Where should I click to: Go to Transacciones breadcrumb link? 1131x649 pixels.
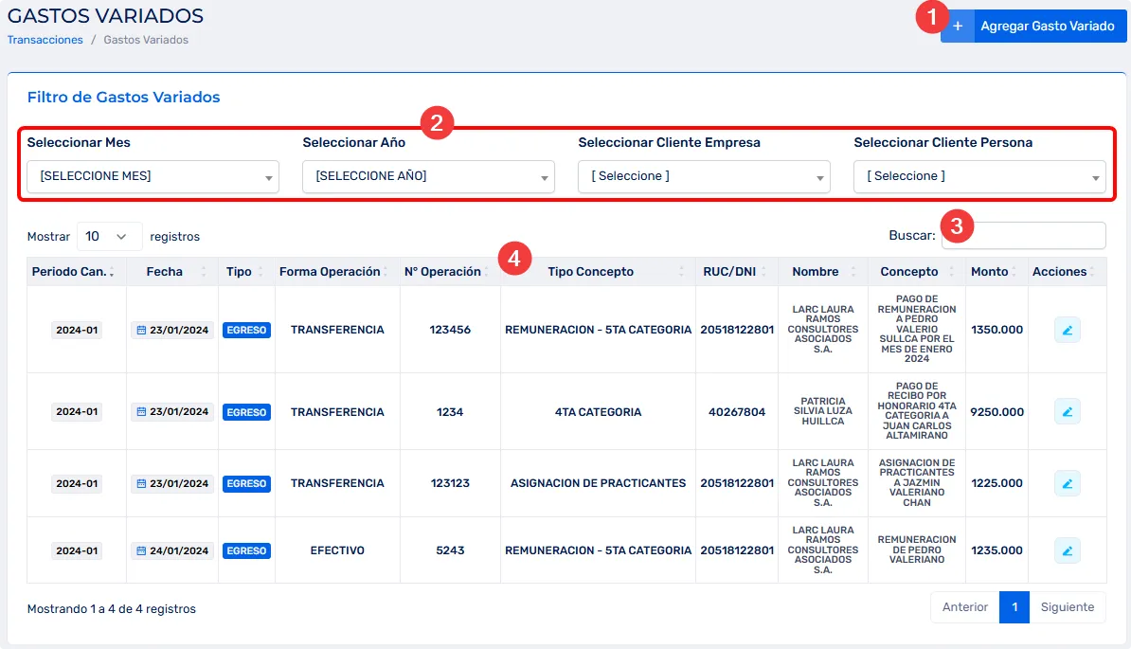point(45,40)
